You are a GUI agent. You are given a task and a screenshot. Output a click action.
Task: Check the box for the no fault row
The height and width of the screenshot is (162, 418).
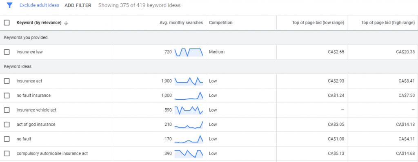7,139
